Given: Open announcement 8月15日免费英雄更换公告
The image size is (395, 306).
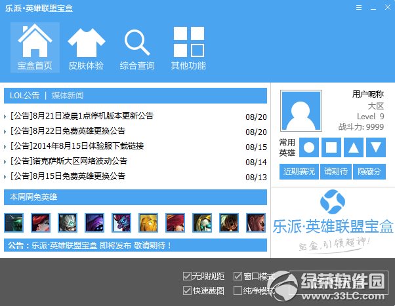Looking at the screenshot, I should click(x=68, y=176).
